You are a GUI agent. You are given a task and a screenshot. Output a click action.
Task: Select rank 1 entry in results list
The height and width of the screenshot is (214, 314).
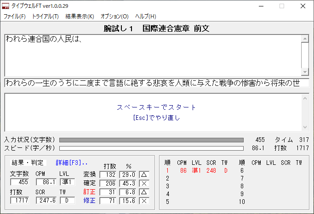pyautogui.click(x=198, y=170)
